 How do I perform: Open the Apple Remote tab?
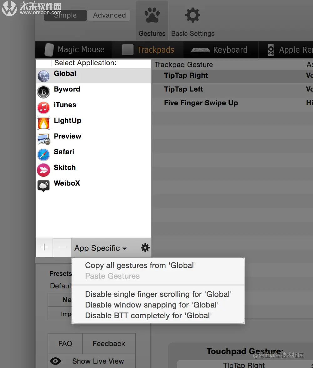pyautogui.click(x=286, y=50)
